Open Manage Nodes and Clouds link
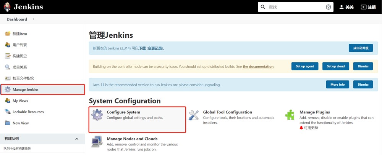 point(132,139)
